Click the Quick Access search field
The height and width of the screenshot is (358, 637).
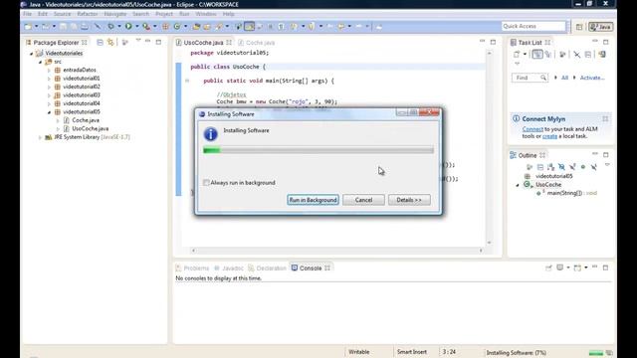tap(533, 27)
